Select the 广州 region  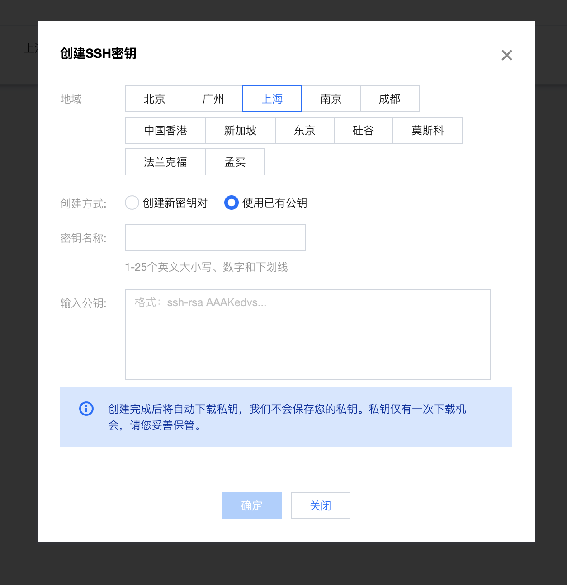pyautogui.click(x=213, y=99)
